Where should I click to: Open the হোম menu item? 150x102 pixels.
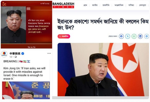coord(85,5)
